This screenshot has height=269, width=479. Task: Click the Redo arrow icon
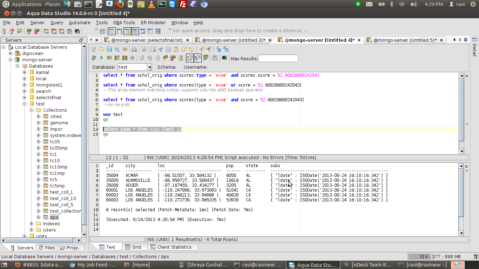point(191,49)
